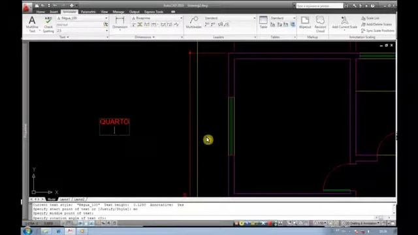Click Add/Delete Scales
418x235 pixels.
pos(376,24)
